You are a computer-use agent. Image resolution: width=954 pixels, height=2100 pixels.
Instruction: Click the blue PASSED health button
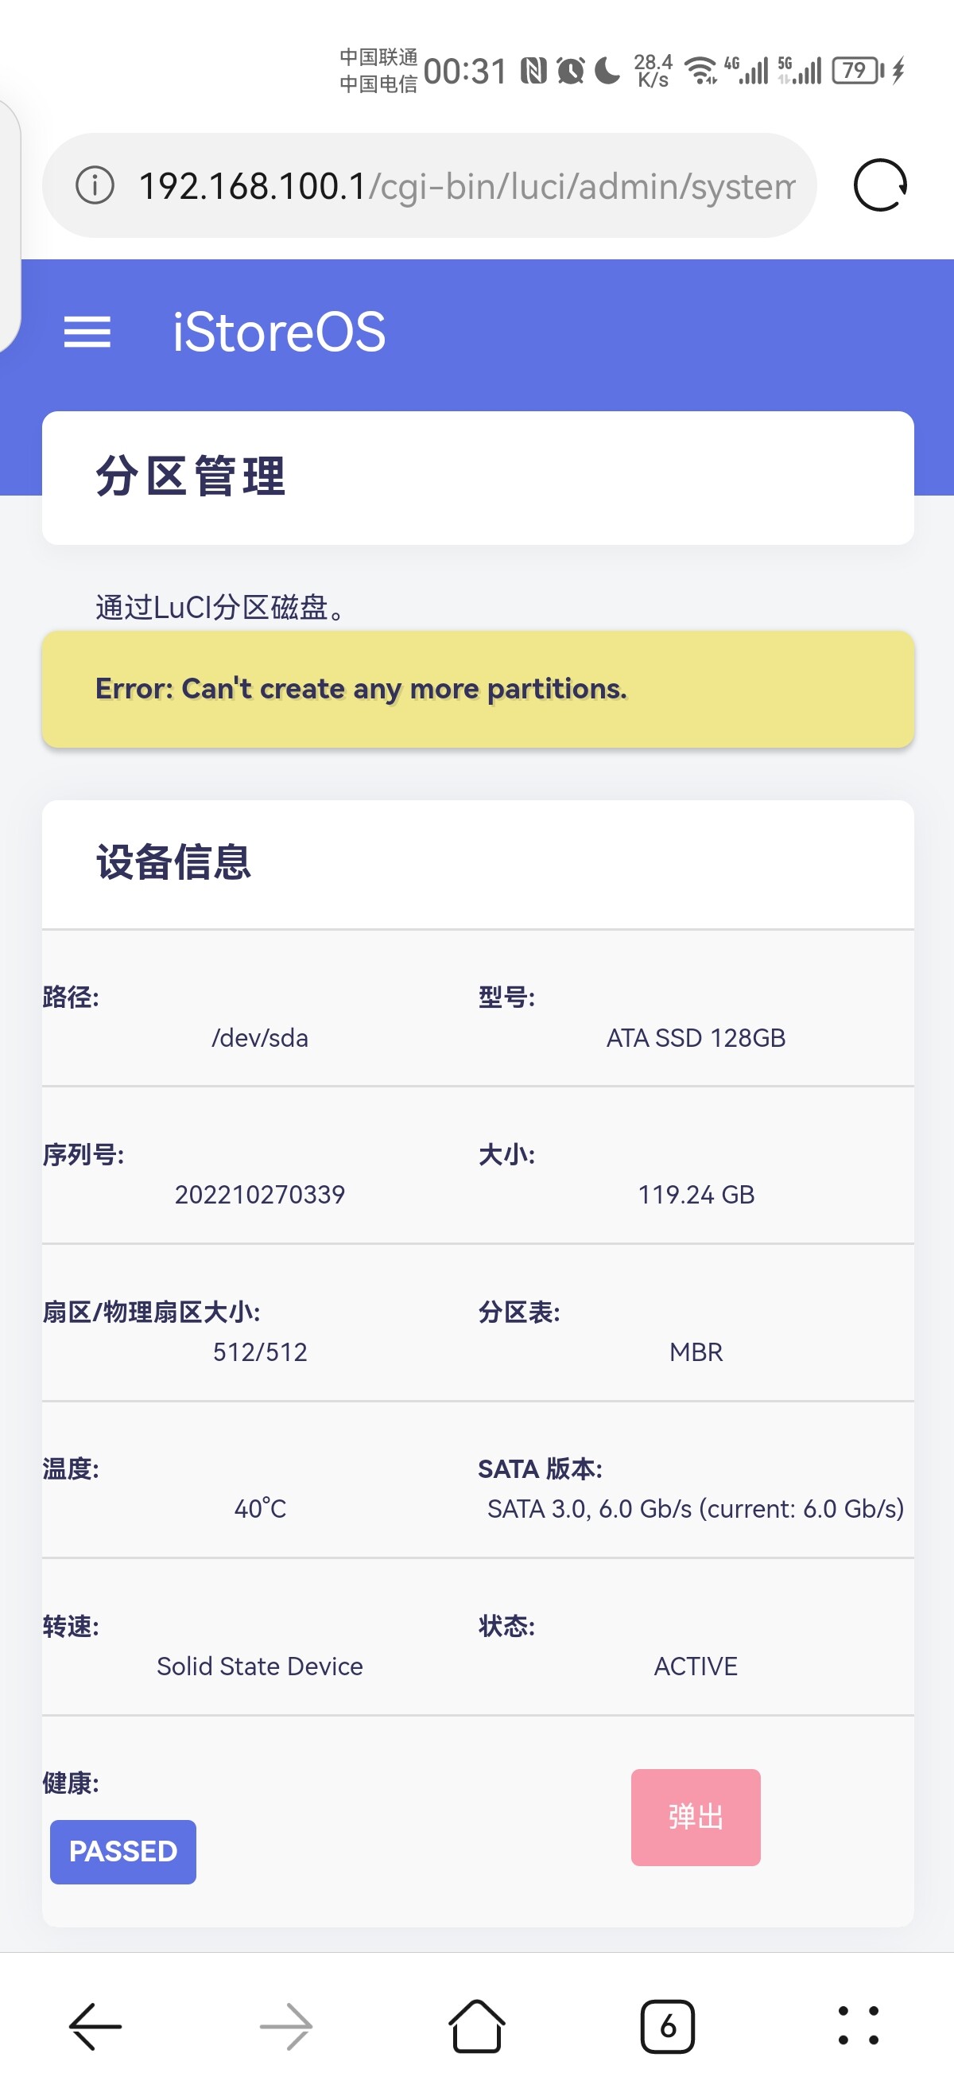click(123, 1851)
